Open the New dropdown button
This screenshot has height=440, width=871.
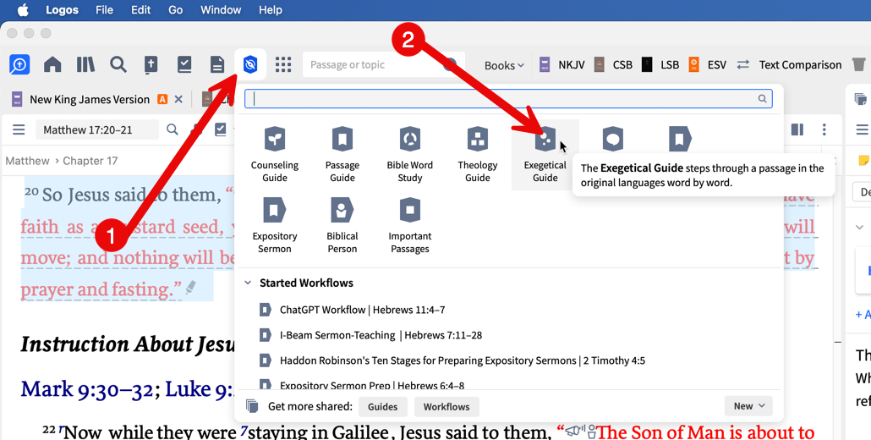(x=748, y=406)
